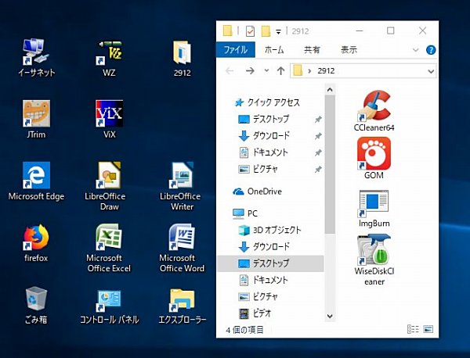This screenshot has height=358, width=470.
Task: Open the 表示 ribbon tab
Action: click(349, 50)
